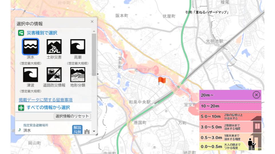Close the 選択中の情報 panel
The height and width of the screenshot is (154, 275).
pos(92,22)
